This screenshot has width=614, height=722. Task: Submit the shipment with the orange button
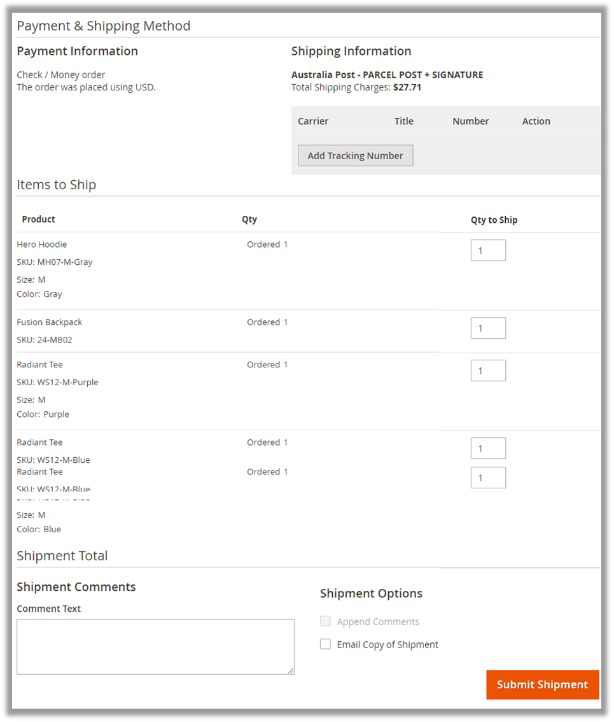tap(542, 684)
